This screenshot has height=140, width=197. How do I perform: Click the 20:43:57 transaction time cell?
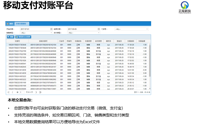tap(131, 89)
